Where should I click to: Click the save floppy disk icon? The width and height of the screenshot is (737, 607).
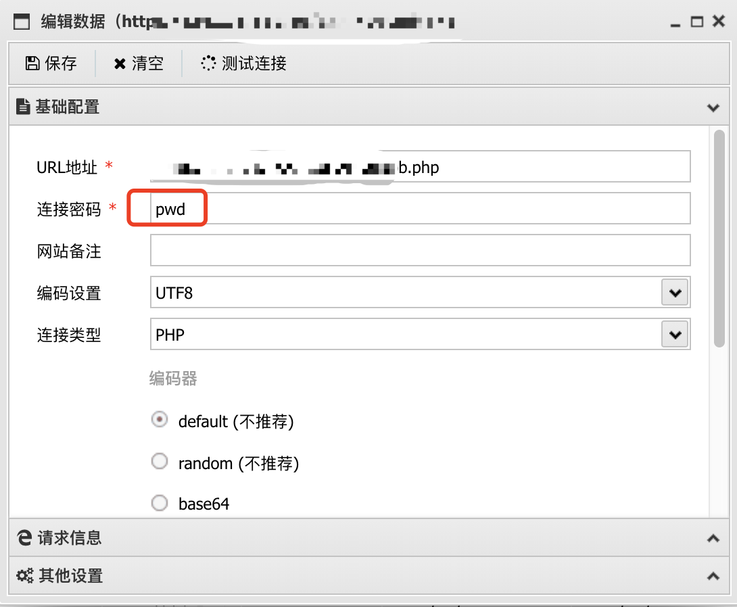pos(32,64)
